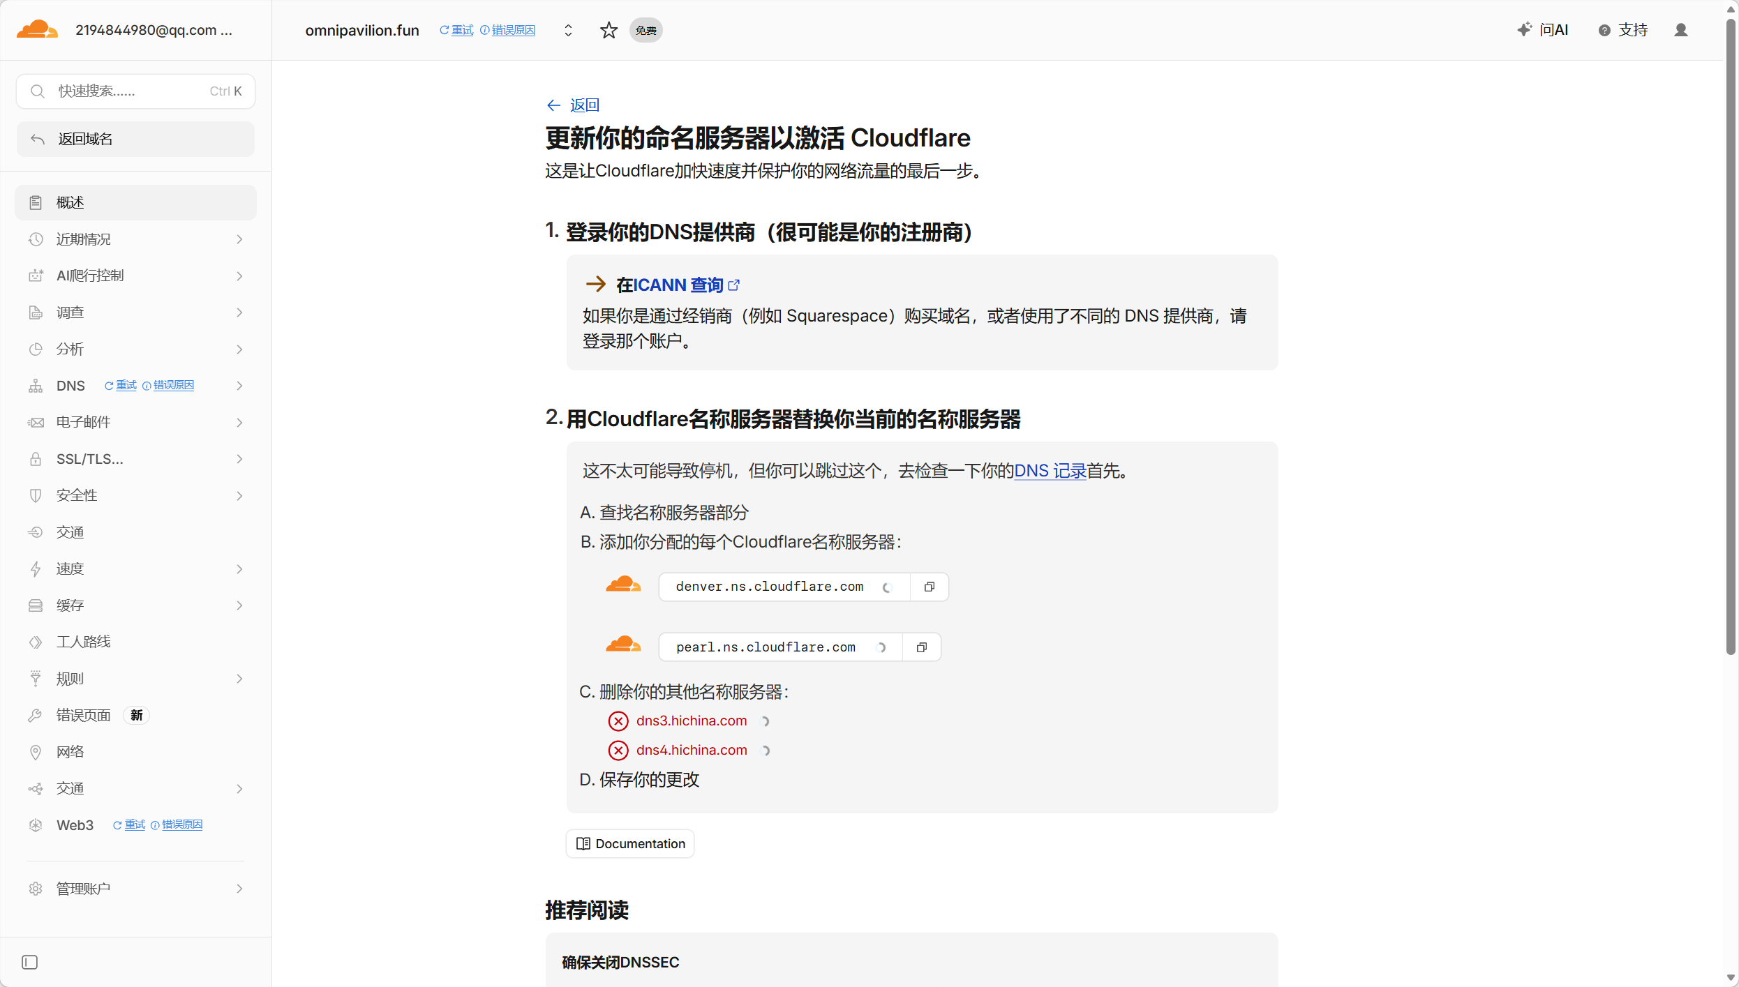Open the 速度 menu item
Image resolution: width=1739 pixels, height=987 pixels.
click(x=135, y=569)
